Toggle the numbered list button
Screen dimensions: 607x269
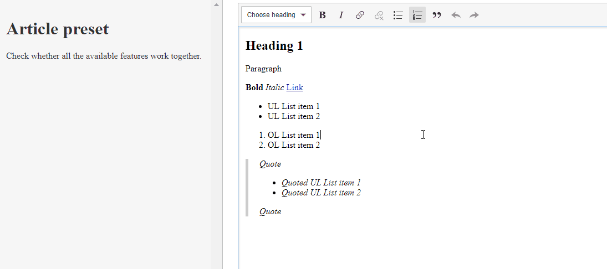click(417, 15)
